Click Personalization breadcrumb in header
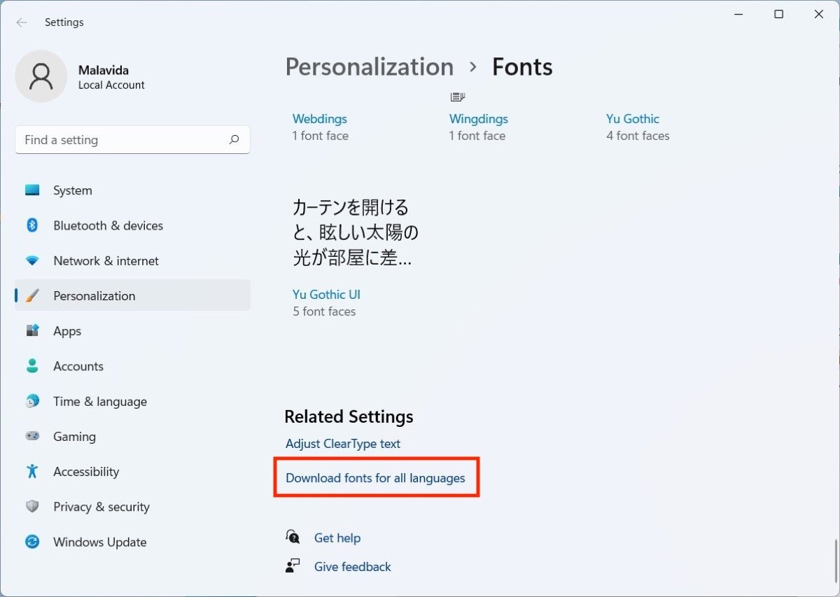The image size is (840, 597). tap(370, 67)
